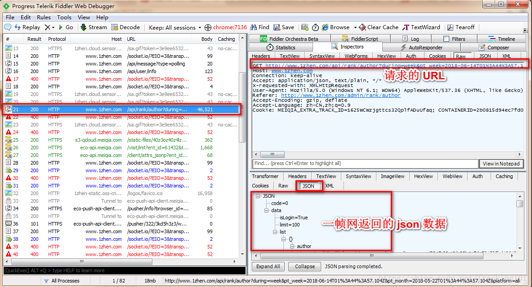Click JSON tree horizontal scrollbar thumb
Screen dimensions: 532x287
click(371, 256)
